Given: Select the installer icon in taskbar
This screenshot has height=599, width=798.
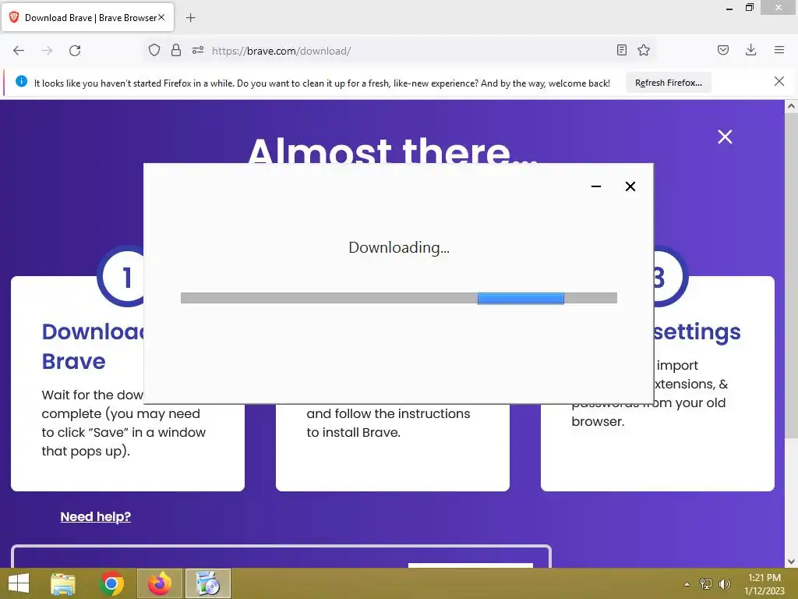Looking at the screenshot, I should coord(207,583).
